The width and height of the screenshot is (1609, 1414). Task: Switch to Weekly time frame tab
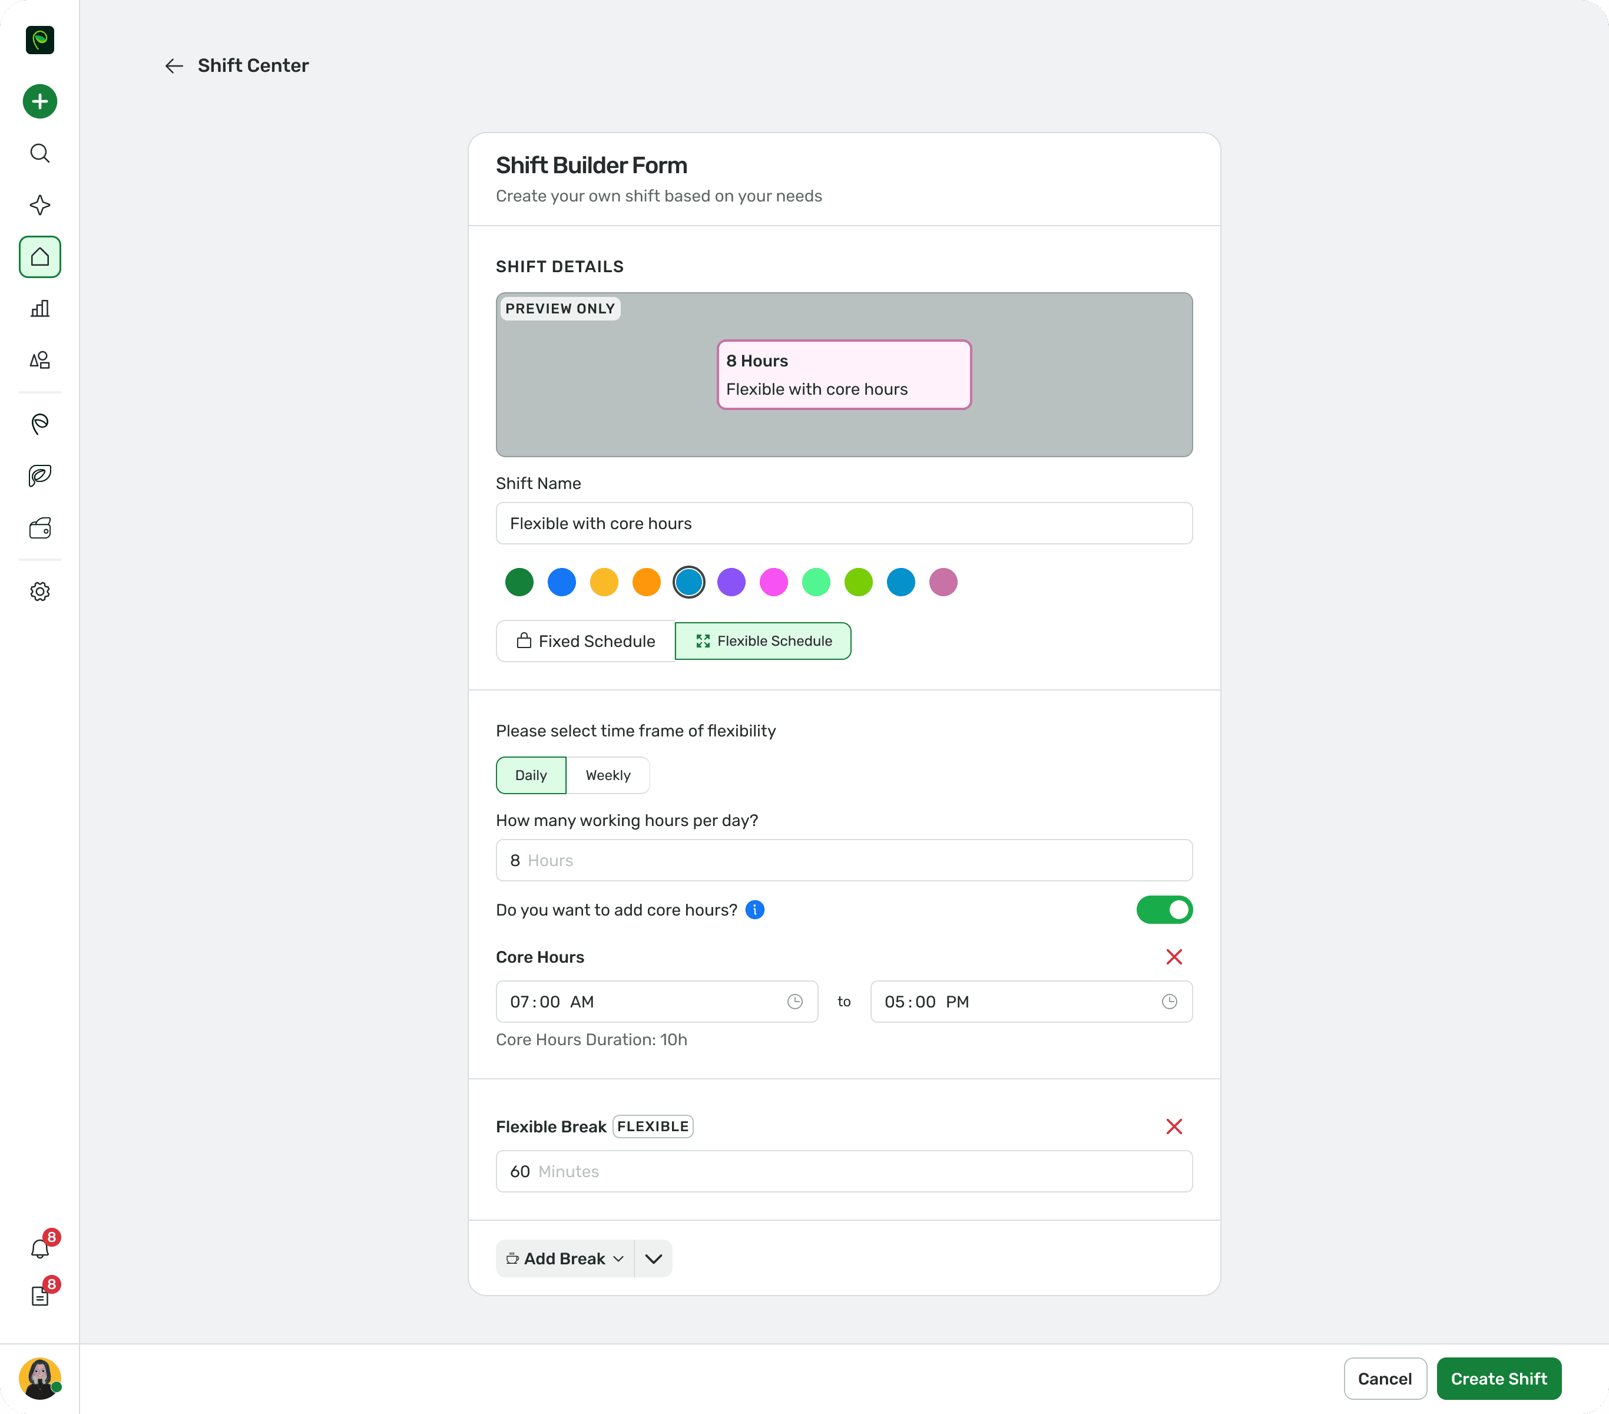(608, 775)
